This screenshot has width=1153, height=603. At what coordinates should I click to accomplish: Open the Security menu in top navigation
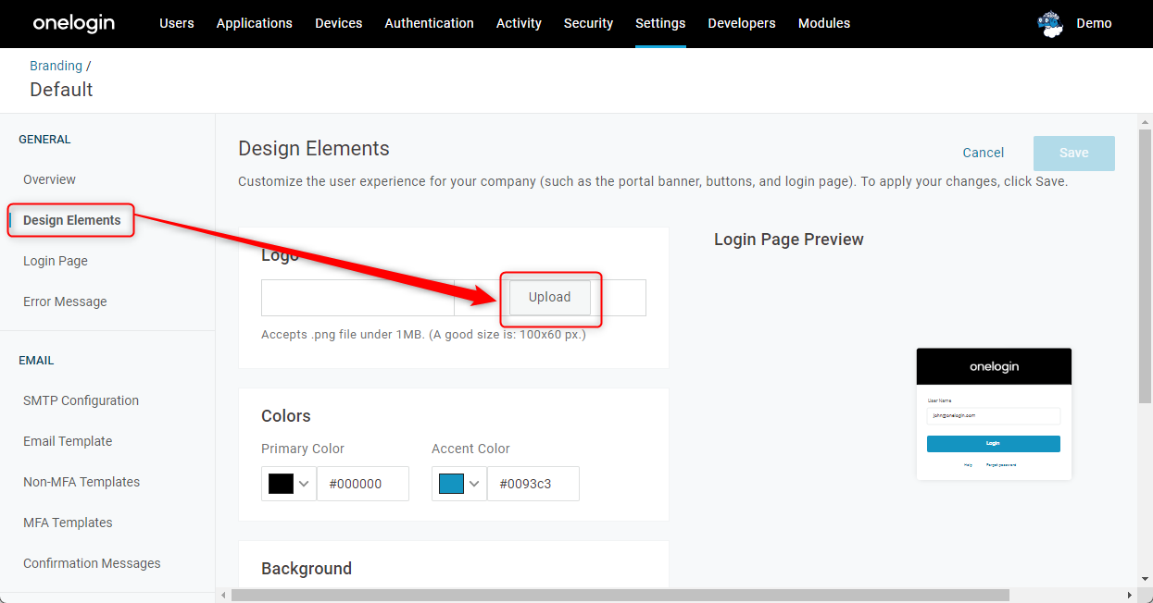pos(588,23)
